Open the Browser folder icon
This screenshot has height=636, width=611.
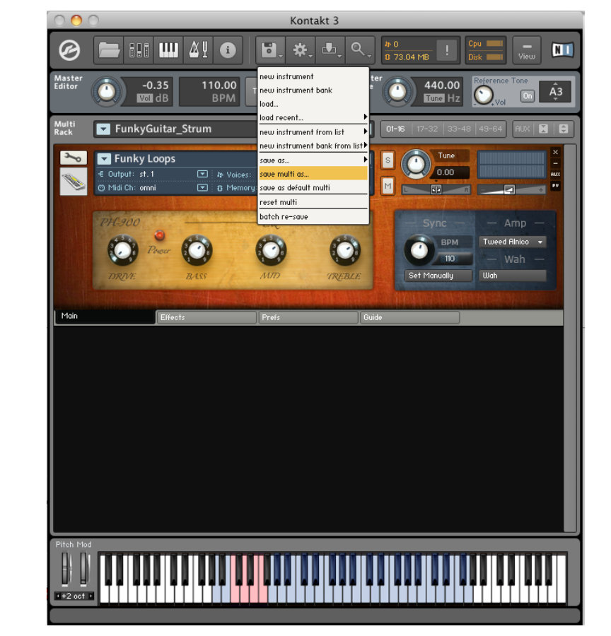(109, 50)
